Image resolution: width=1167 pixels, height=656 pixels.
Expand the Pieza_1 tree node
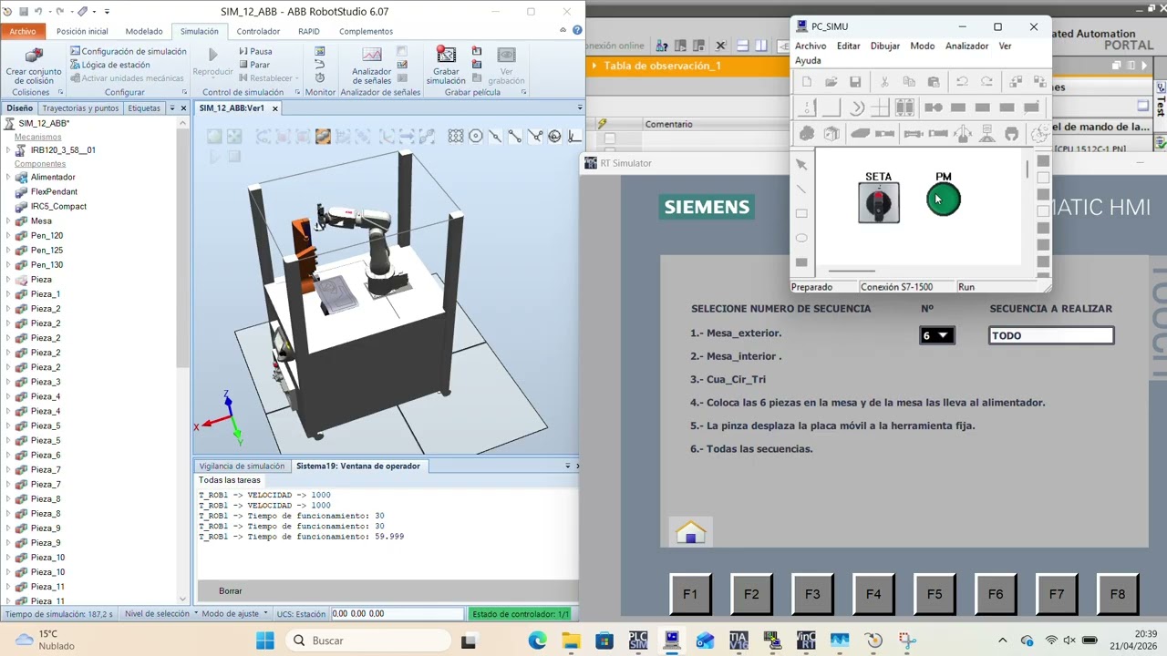pyautogui.click(x=8, y=294)
